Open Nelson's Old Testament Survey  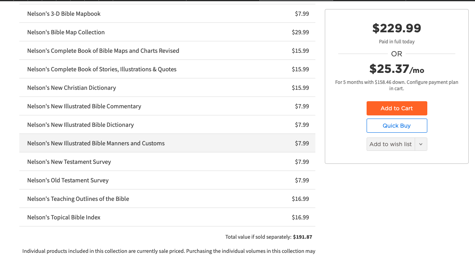[68, 180]
